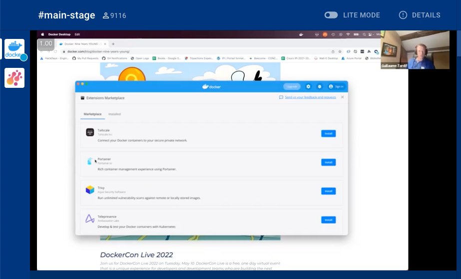The width and height of the screenshot is (461, 279).
Task: Install the Portainer extension
Action: (x=329, y=162)
